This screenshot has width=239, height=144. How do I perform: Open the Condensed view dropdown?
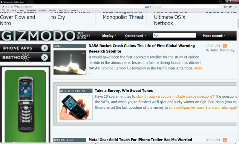(x=135, y=36)
